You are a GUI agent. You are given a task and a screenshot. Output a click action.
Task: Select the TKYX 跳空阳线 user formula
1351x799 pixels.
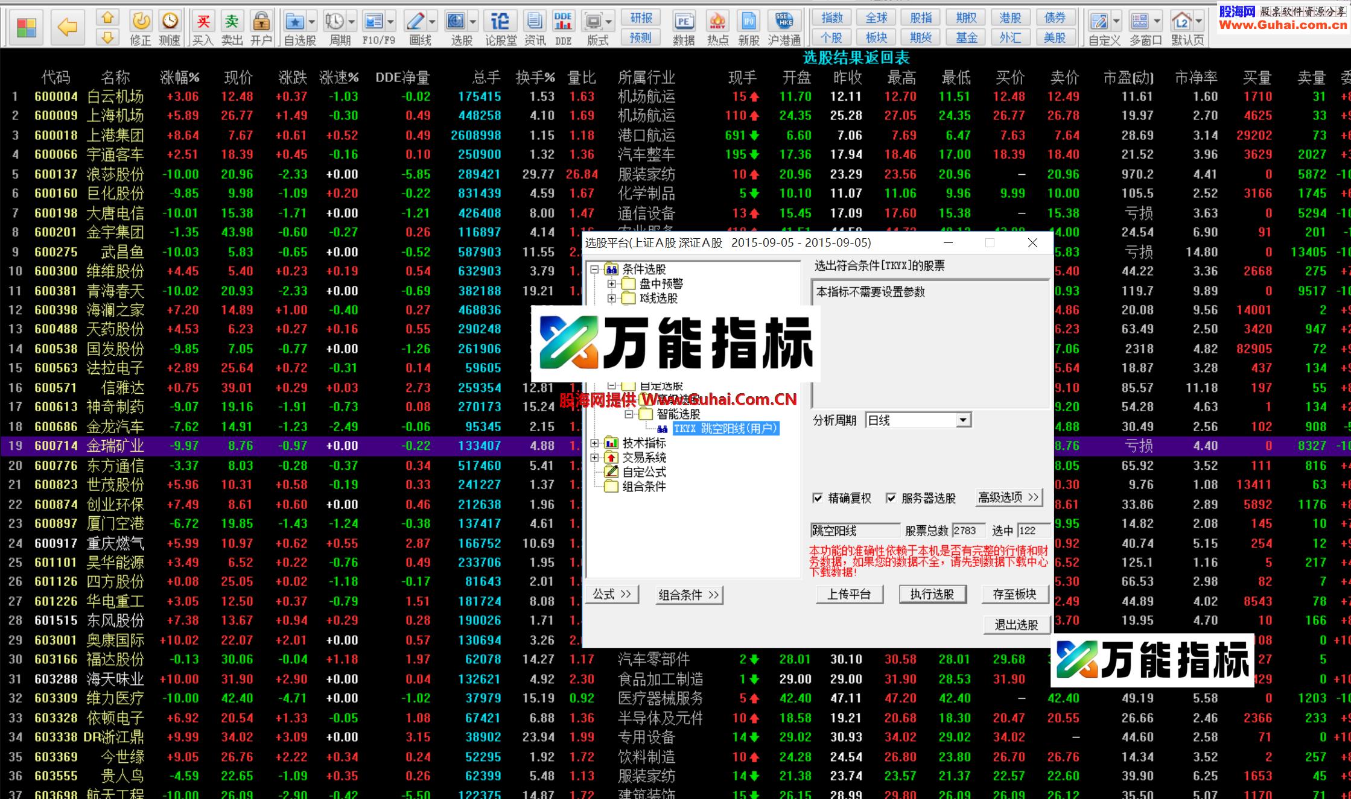point(724,429)
